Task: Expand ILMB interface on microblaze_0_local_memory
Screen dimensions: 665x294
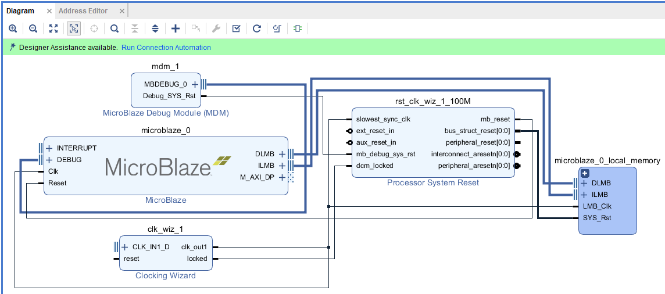Action: click(584, 195)
